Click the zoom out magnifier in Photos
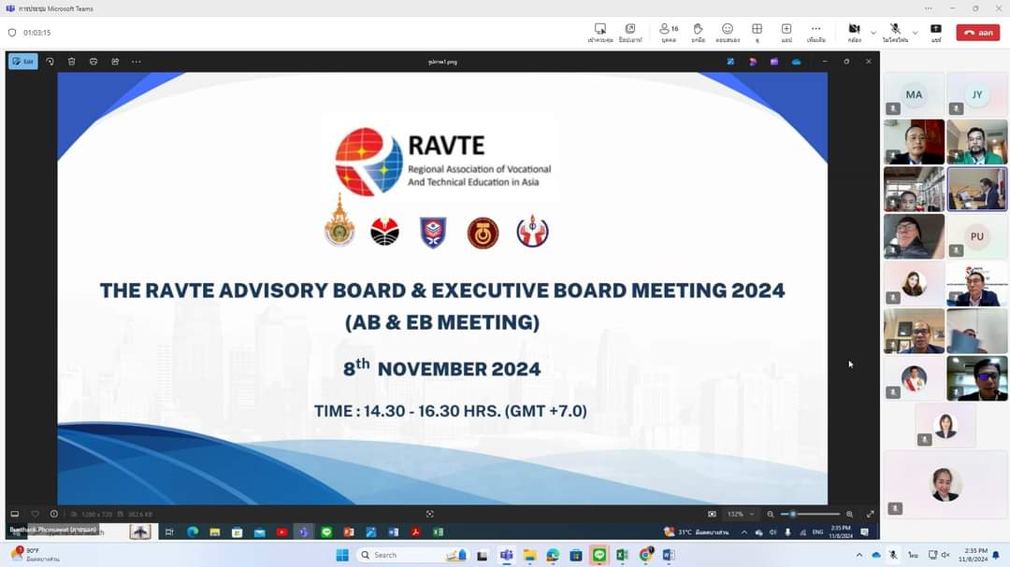1010x567 pixels. (x=771, y=515)
